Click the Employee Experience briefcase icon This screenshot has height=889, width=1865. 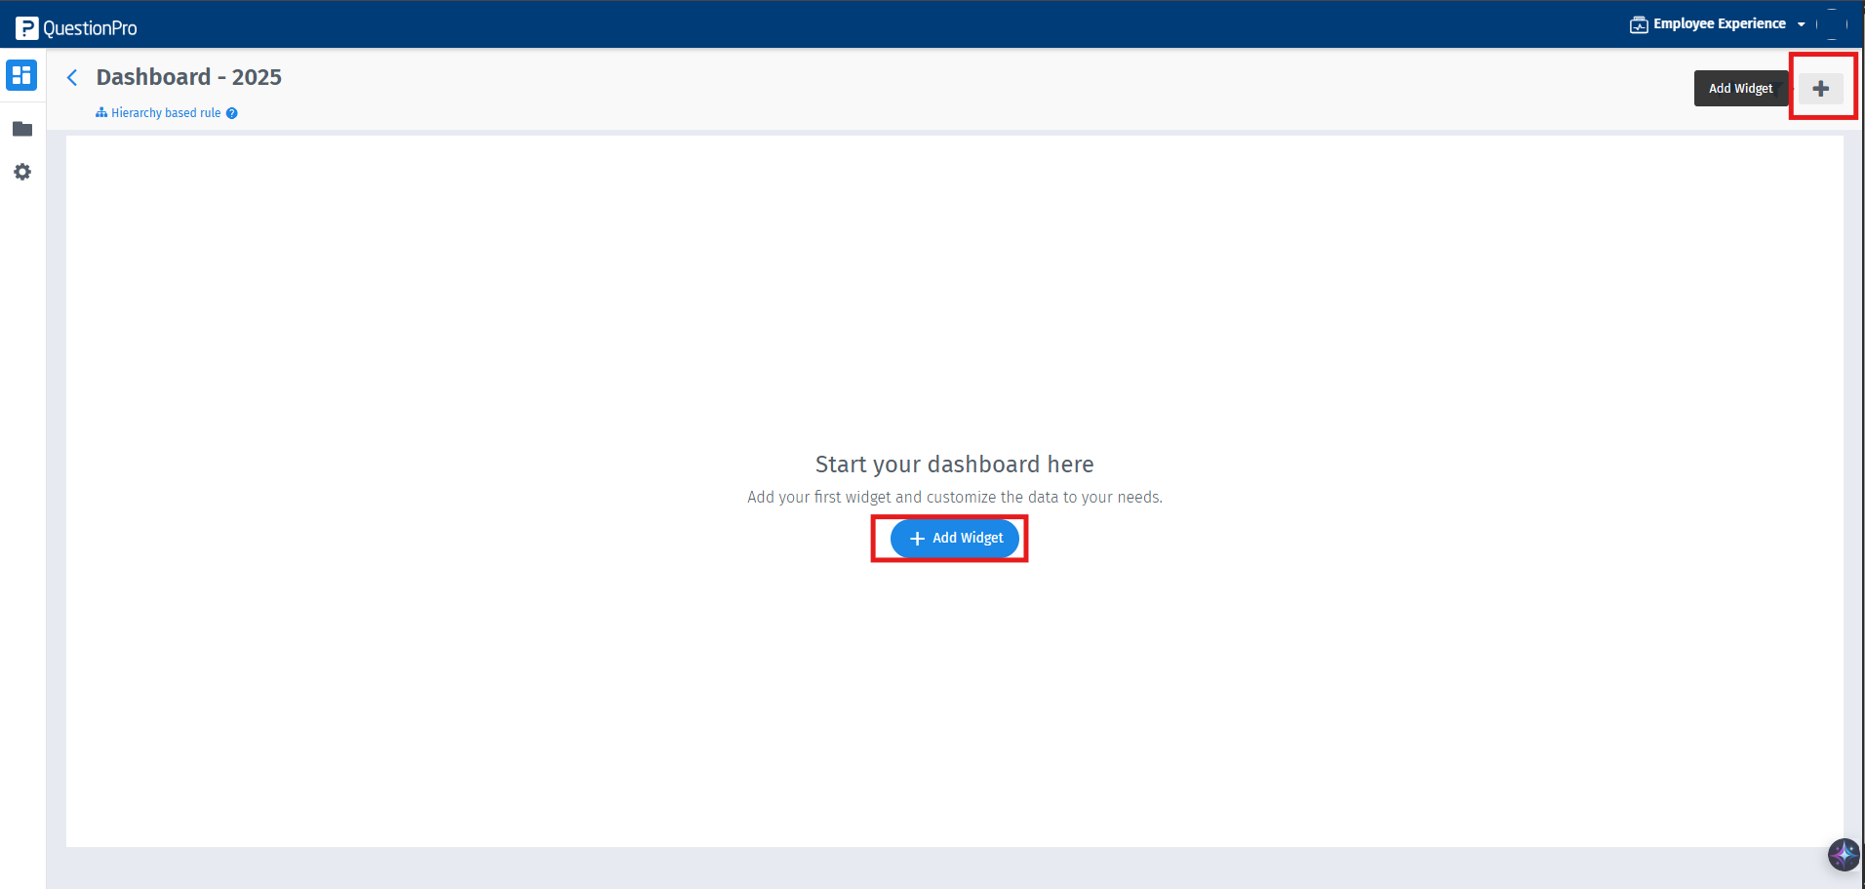click(x=1639, y=23)
